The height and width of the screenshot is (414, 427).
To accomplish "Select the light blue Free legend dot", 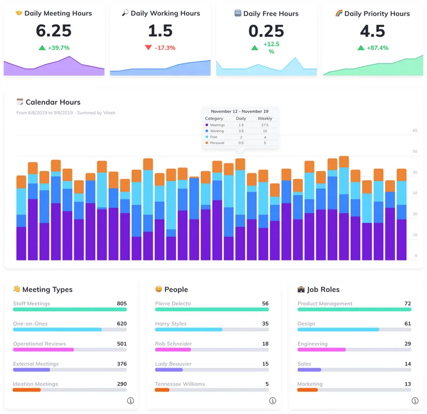I will (207, 137).
